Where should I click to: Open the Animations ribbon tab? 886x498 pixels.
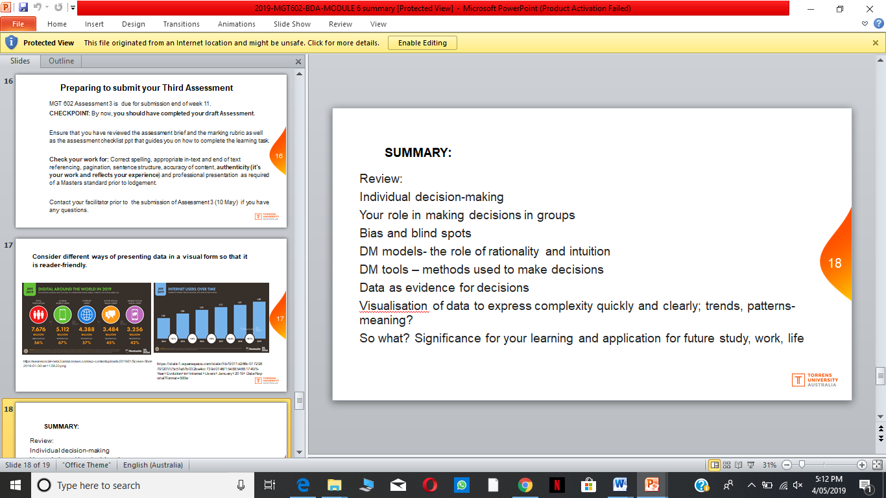237,24
